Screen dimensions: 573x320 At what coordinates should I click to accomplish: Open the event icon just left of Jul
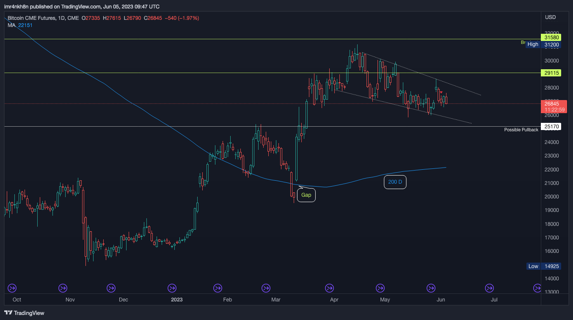pos(489,288)
